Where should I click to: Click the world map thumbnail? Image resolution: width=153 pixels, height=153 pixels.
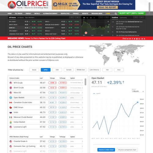(x=117, y=54)
